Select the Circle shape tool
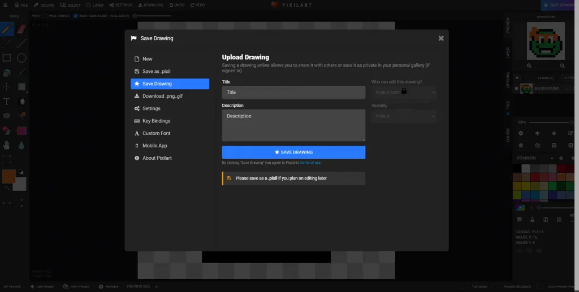The width and height of the screenshot is (579, 292). (x=22, y=58)
